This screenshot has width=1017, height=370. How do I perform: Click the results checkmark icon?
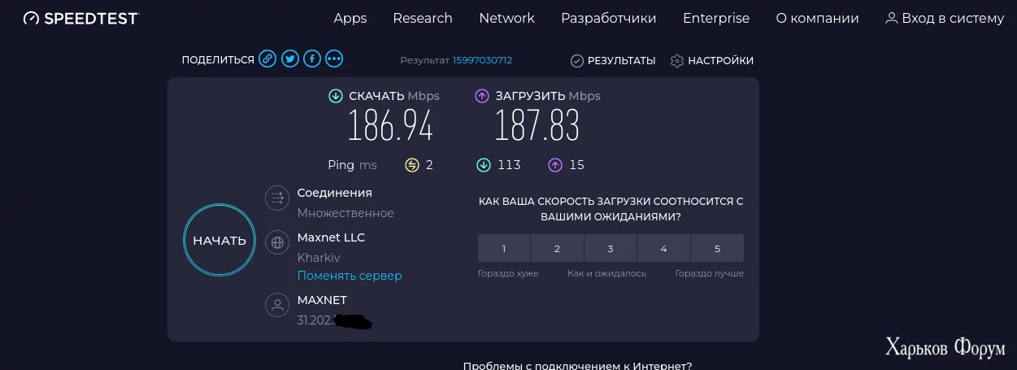click(x=577, y=61)
